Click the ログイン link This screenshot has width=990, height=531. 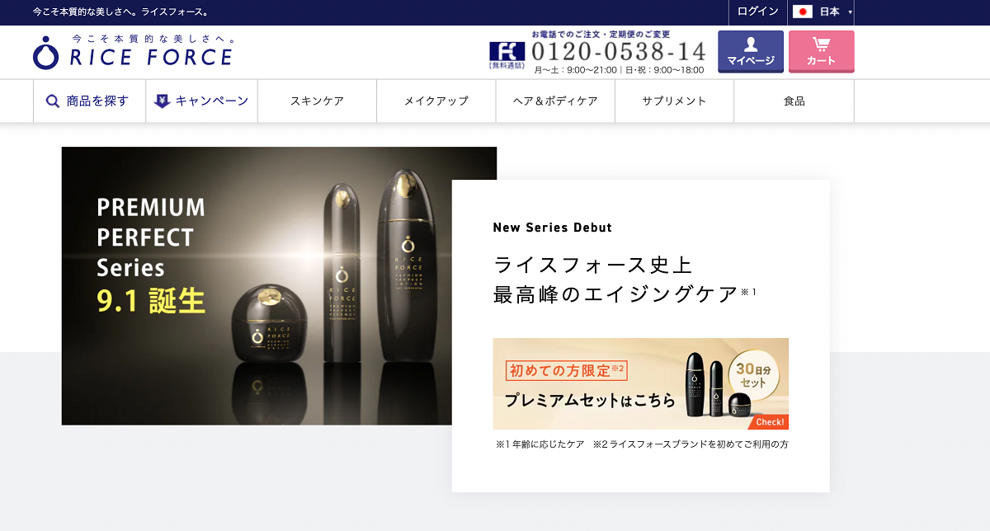757,12
